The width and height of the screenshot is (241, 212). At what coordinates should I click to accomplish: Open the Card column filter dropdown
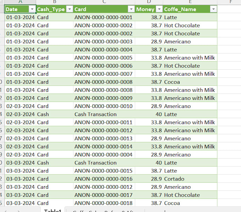click(x=131, y=9)
